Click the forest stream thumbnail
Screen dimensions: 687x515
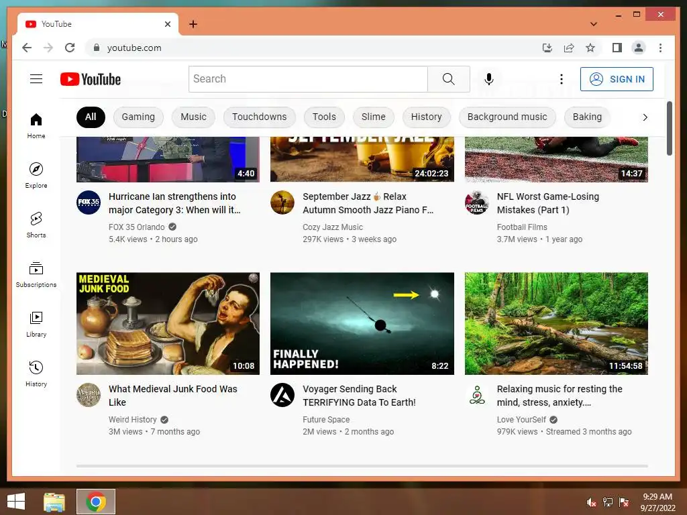(x=556, y=324)
